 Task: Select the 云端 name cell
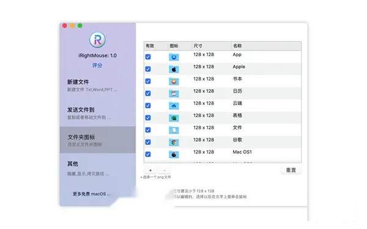237,103
